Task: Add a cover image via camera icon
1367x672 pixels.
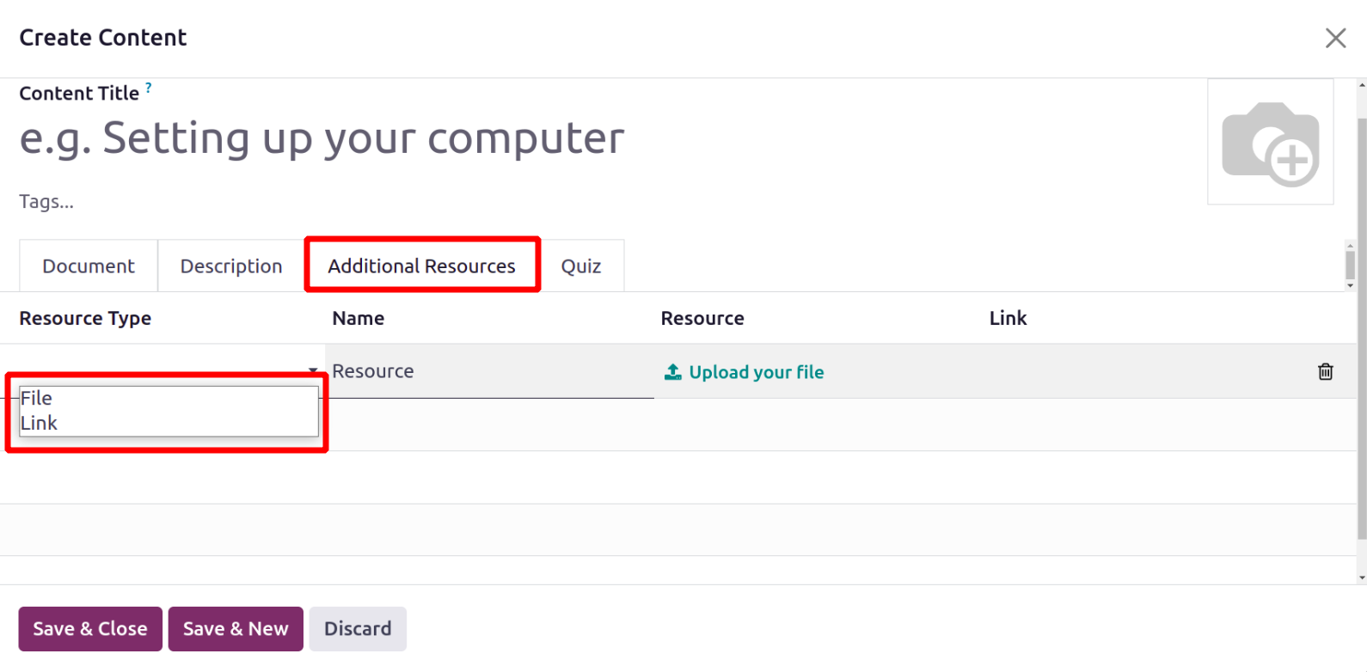Action: pyautogui.click(x=1271, y=142)
